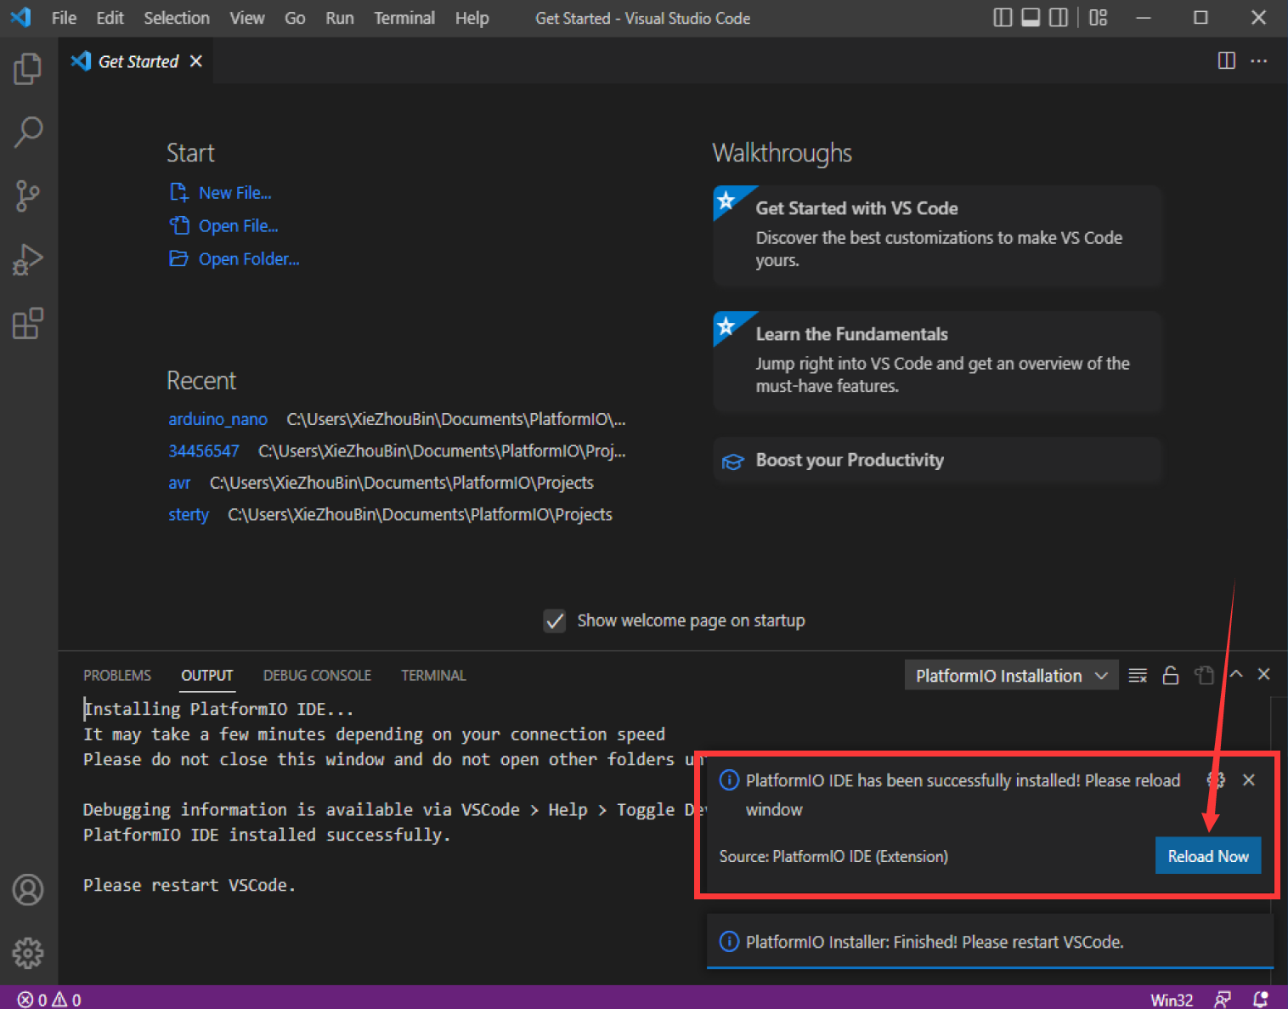Image resolution: width=1288 pixels, height=1009 pixels.
Task: Open the Terminal menu
Action: pos(404,18)
